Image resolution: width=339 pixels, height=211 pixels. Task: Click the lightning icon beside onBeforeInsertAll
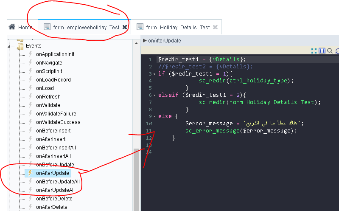tap(31, 147)
